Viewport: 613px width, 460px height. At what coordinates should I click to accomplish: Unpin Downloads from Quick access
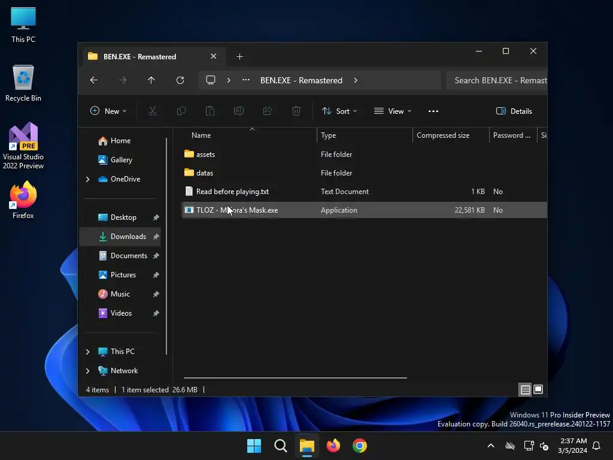pyautogui.click(x=156, y=237)
